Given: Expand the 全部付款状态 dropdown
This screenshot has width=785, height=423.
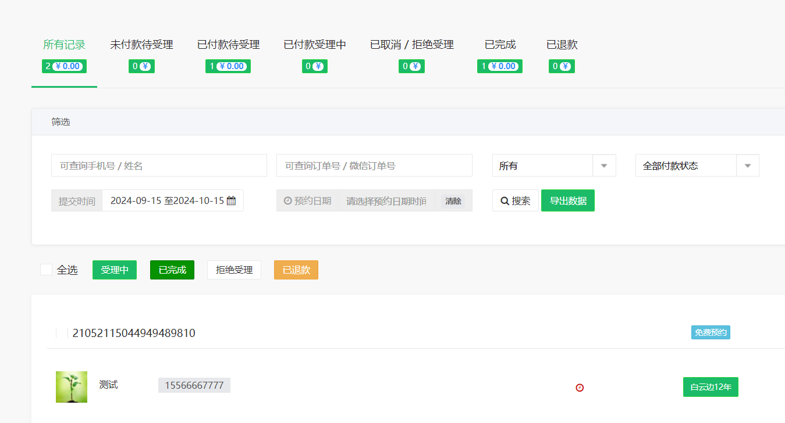Looking at the screenshot, I should point(697,166).
